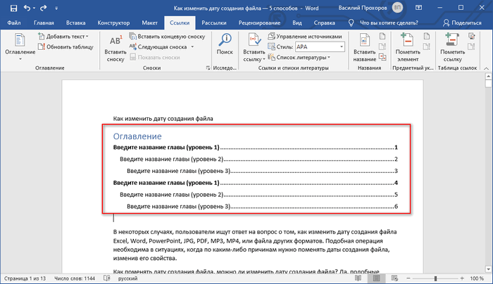
Task: Click the cross-reference icon in Названия
Action: point(382,57)
